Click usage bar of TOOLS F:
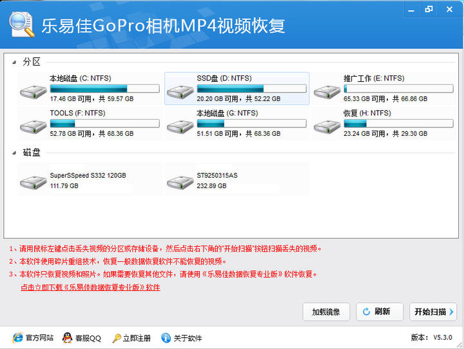The image size is (464, 349). click(105, 124)
